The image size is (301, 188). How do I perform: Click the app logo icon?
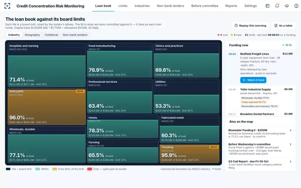8,6
